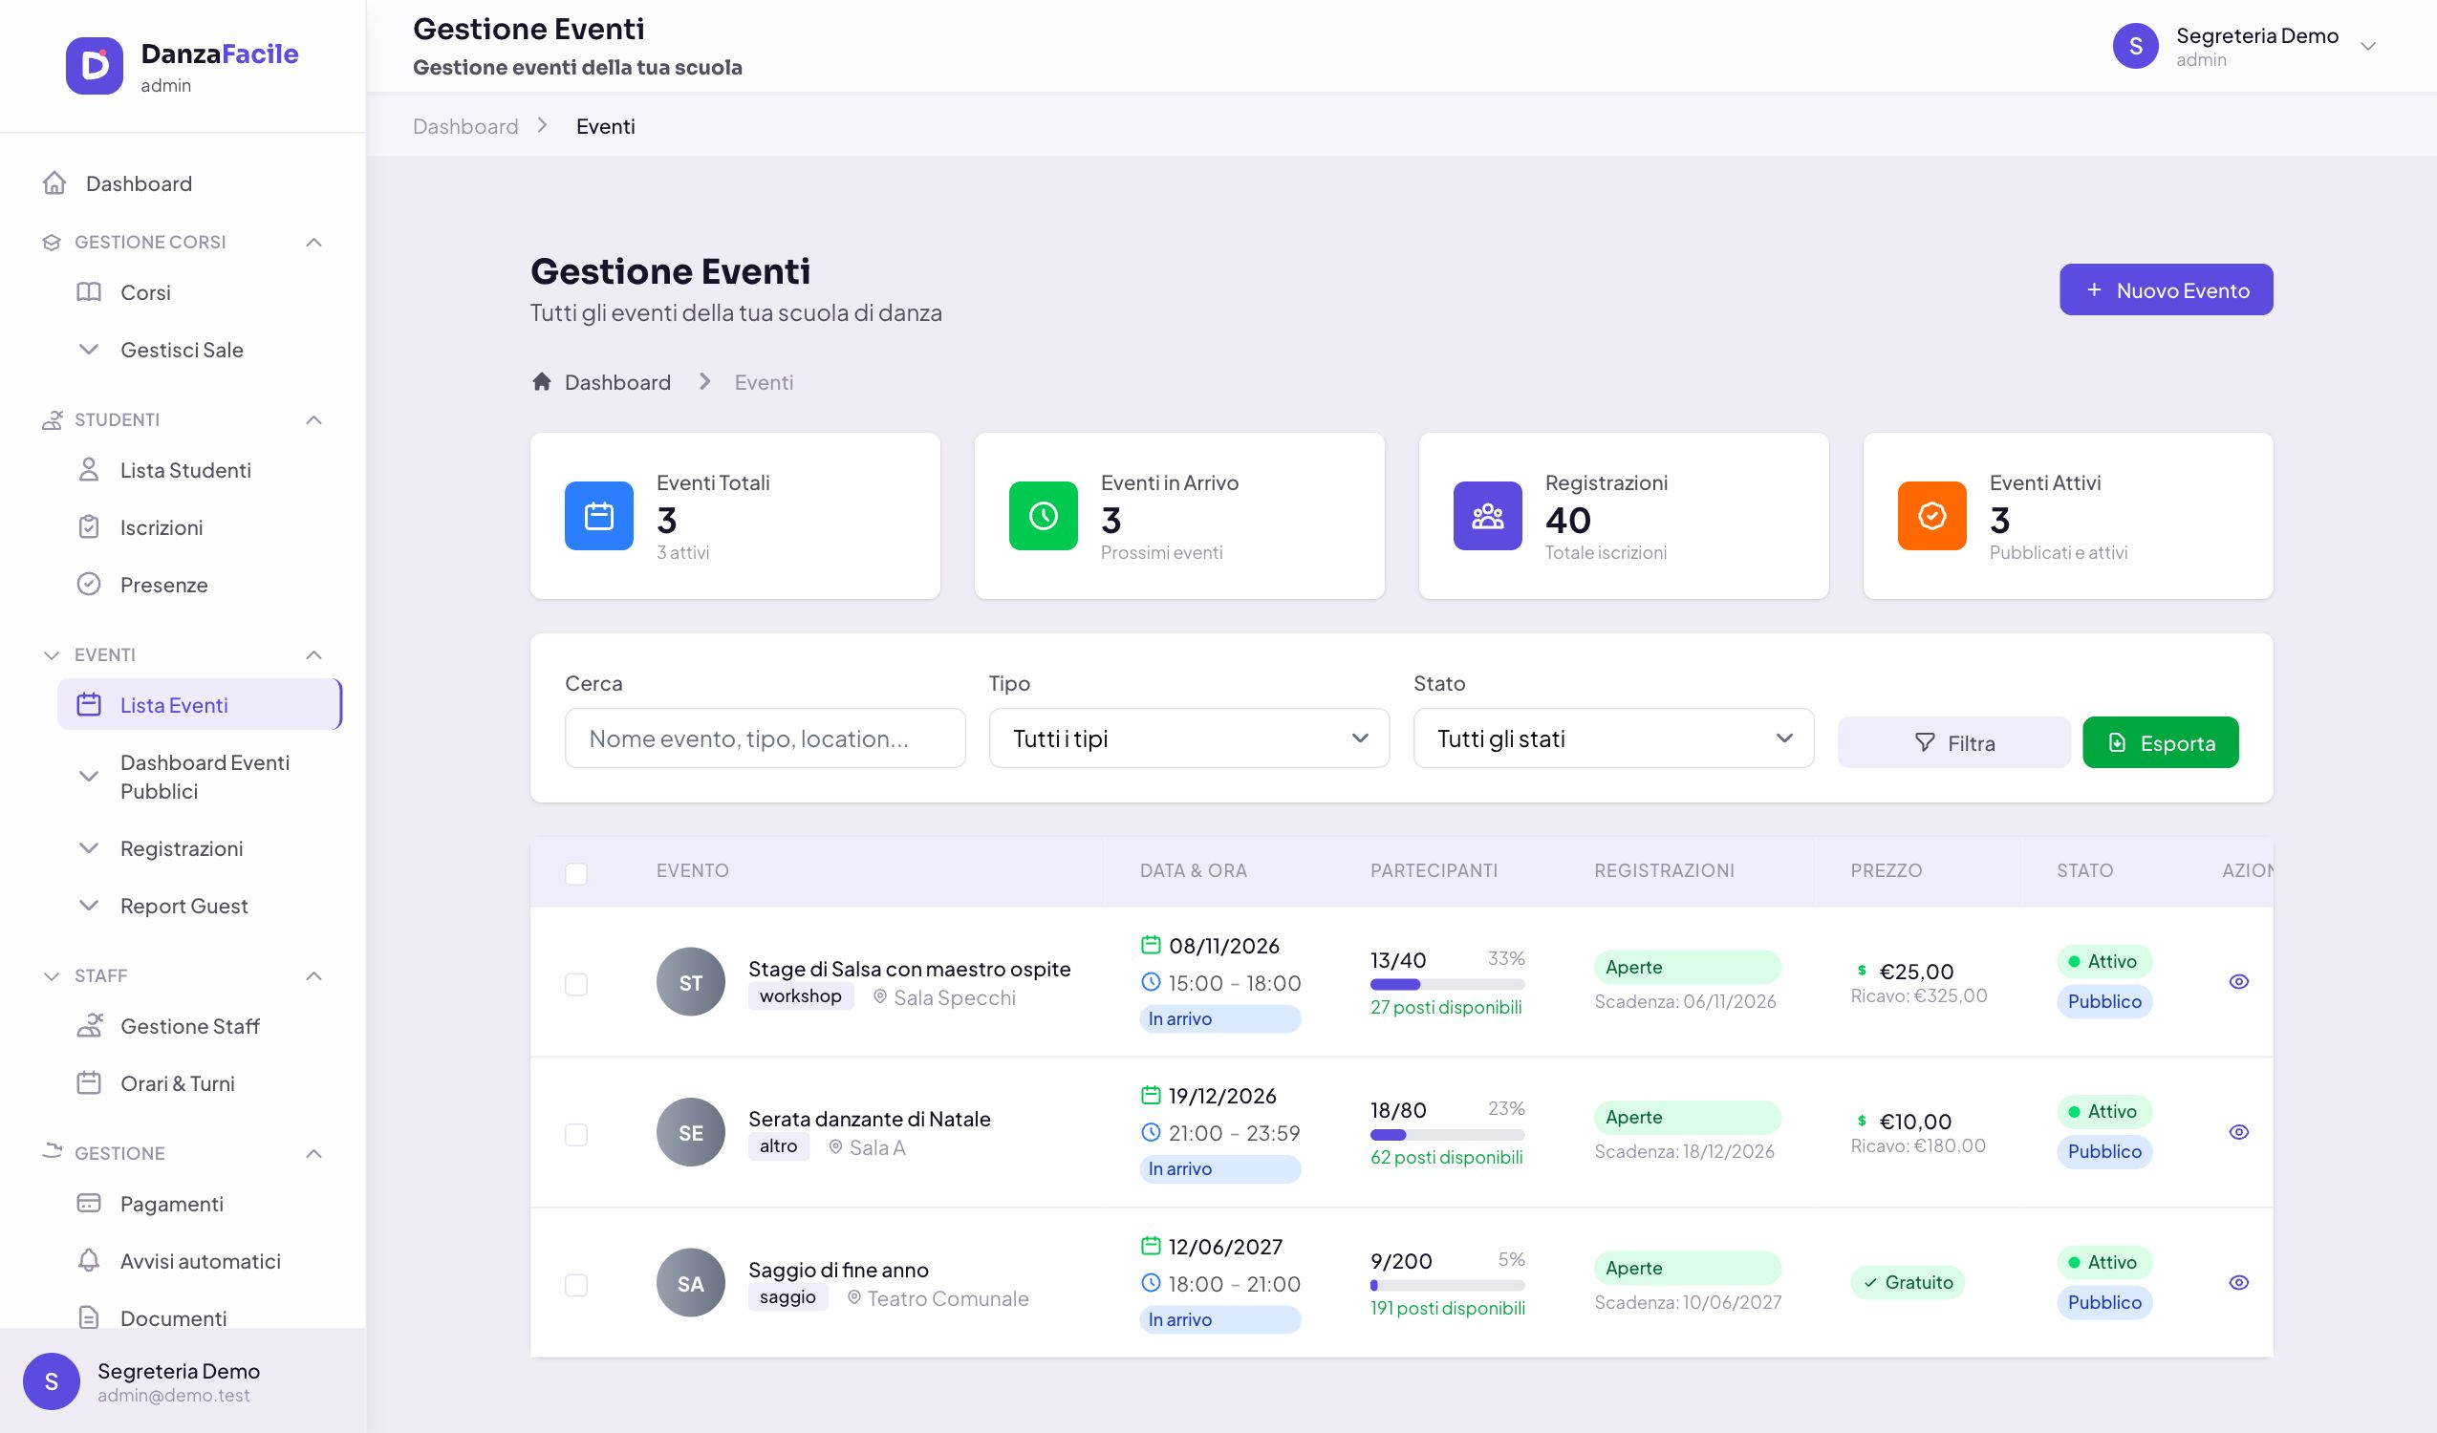
Task: Open the Tipo dropdown 'Tutti i tipi'
Action: point(1189,738)
